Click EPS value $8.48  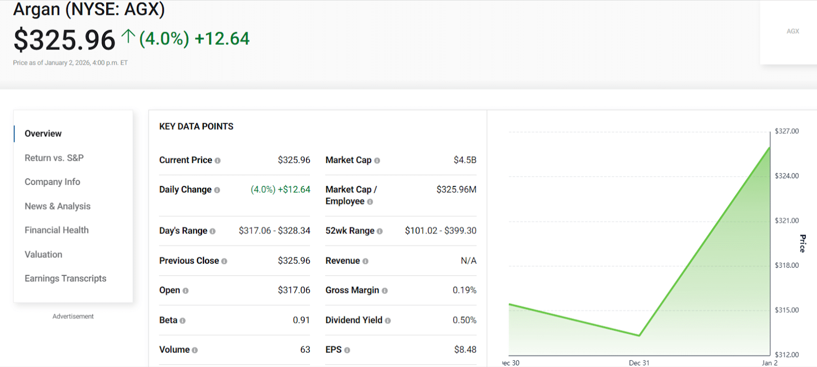(x=465, y=350)
